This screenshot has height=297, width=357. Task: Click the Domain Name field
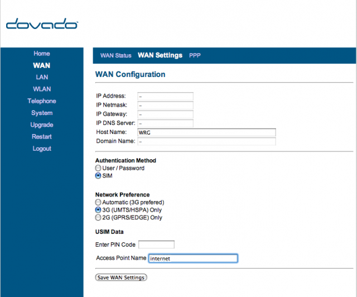tap(207, 142)
